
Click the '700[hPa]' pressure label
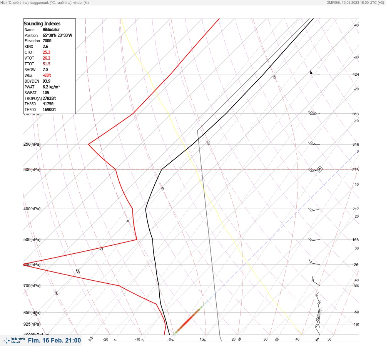click(32, 286)
